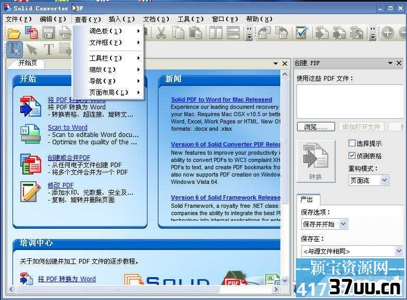Screen dimensions: 407x300
Task: Open the 与源文件相同 save location dropdown
Action: pos(399,251)
